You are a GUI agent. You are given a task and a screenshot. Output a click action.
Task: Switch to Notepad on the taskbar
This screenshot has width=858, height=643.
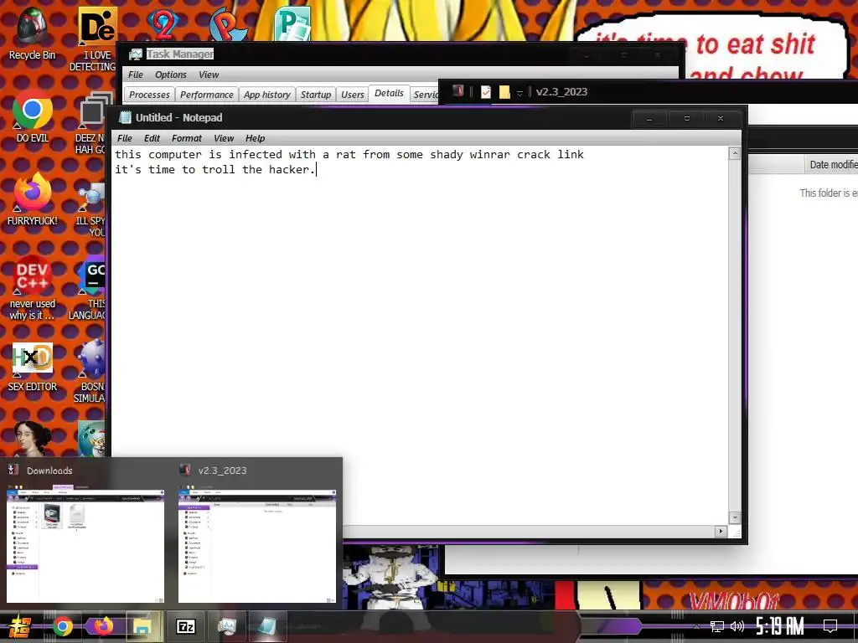[267, 626]
